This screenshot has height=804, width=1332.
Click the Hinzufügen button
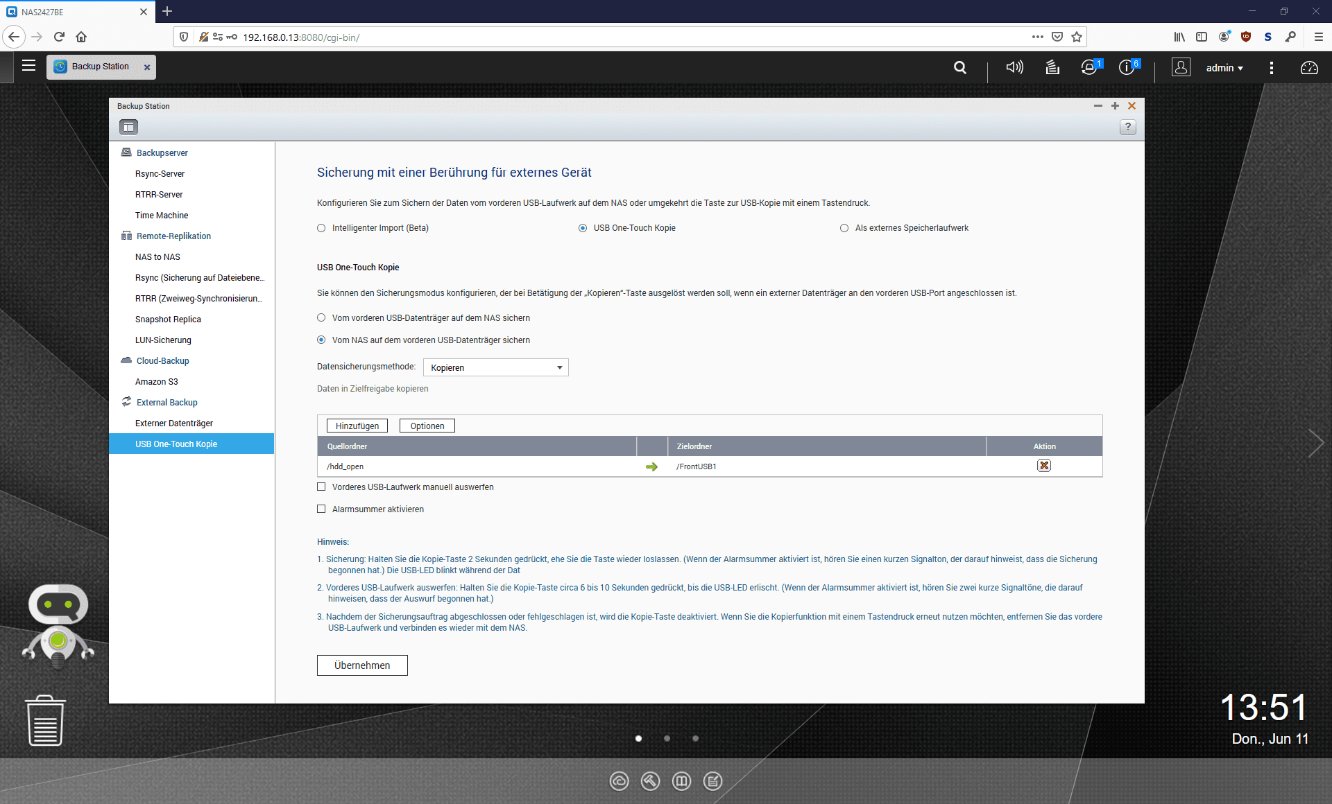[357, 426]
